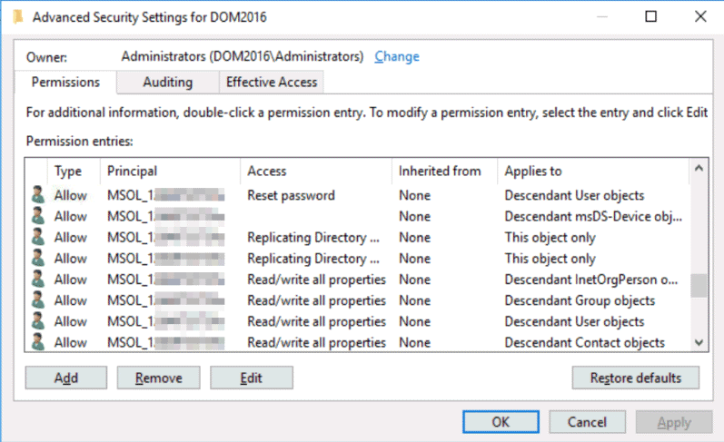
Task: Click user icon of msDS-Device entry row
Action: (x=37, y=216)
